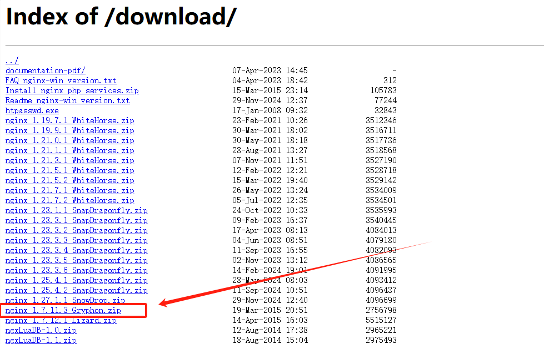The image size is (544, 344).
Task: Select the file size 3512346
Action: [381, 120]
